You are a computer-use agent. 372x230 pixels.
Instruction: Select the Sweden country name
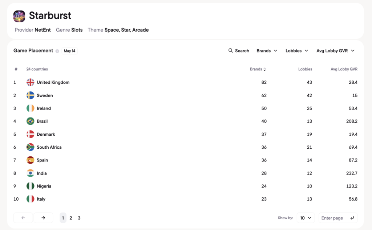pyautogui.click(x=45, y=95)
